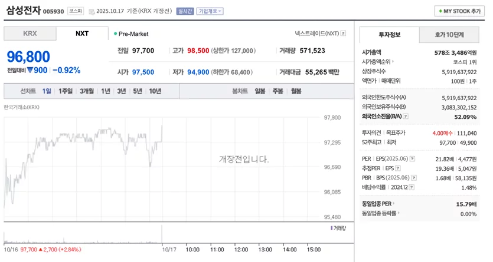
Task: Click the -0.92% change value
Action: click(x=66, y=70)
